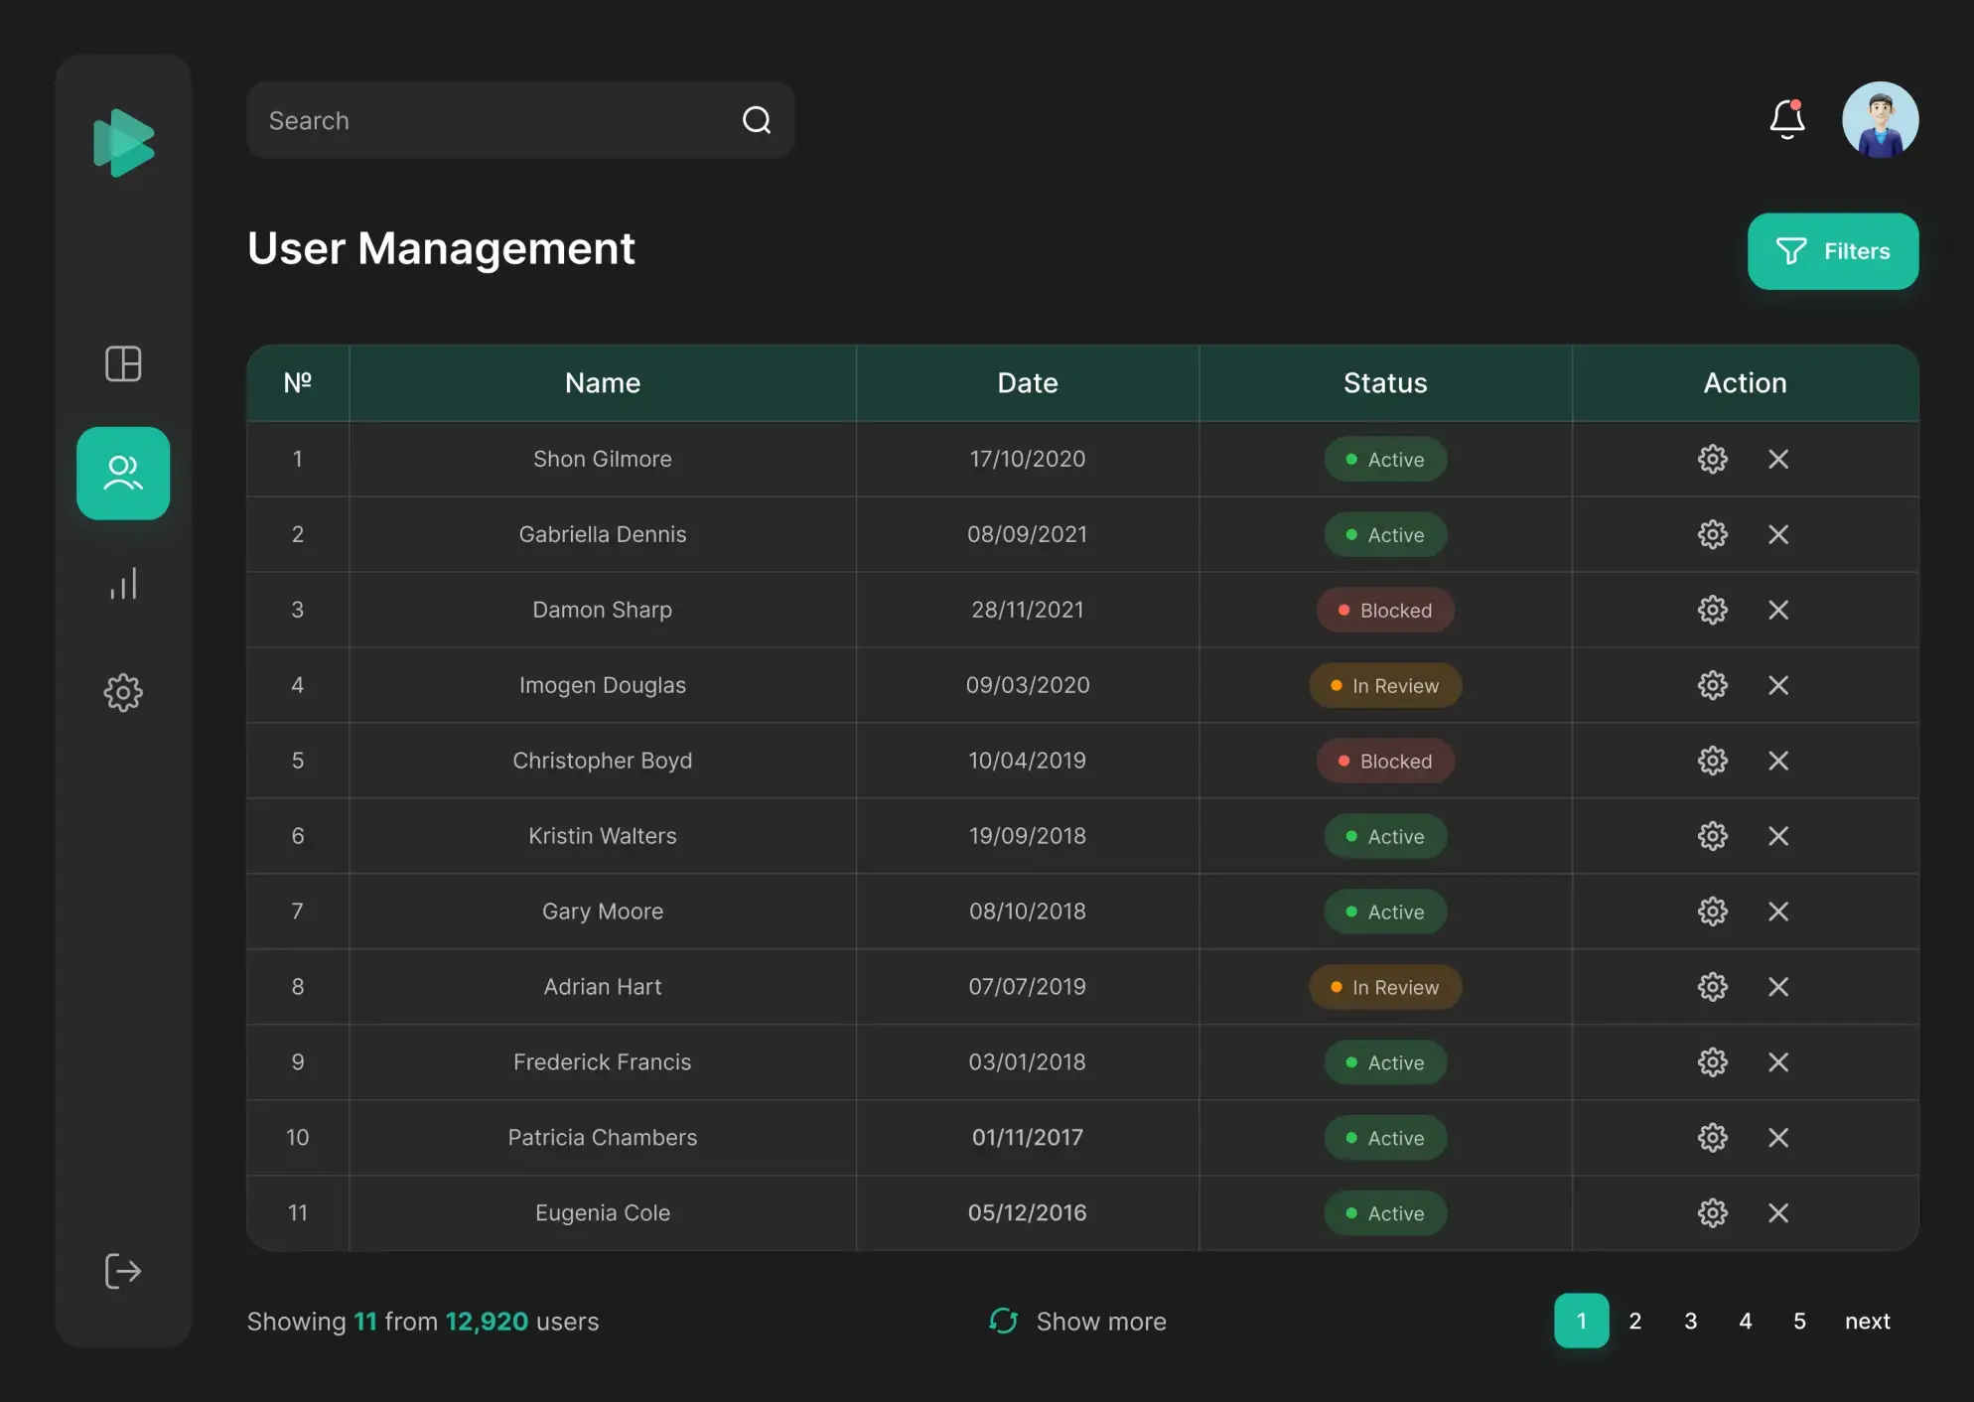Open the analytics bar chart icon

click(x=123, y=584)
